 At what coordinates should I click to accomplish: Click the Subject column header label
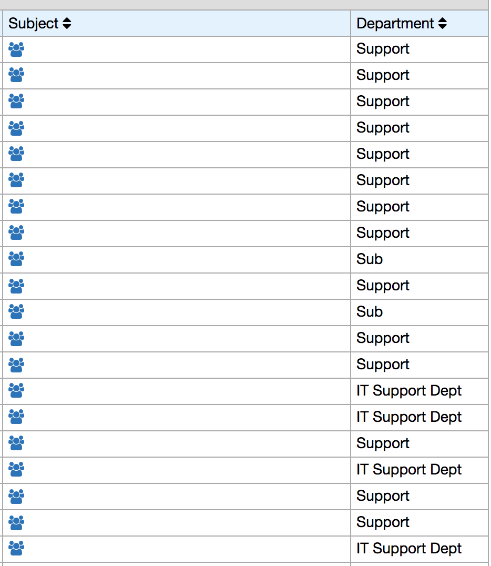coord(34,24)
